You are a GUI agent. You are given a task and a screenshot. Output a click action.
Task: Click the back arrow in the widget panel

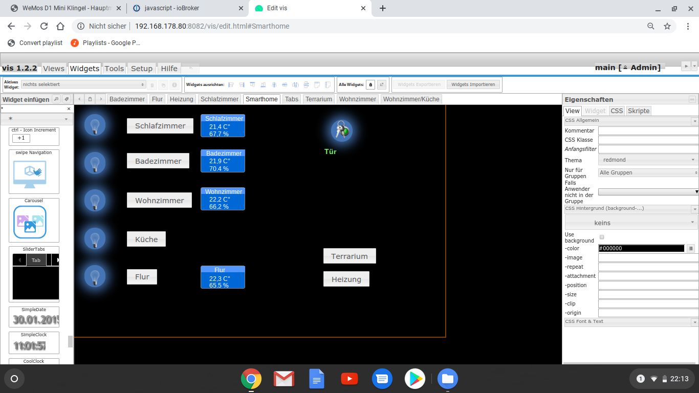[80, 99]
